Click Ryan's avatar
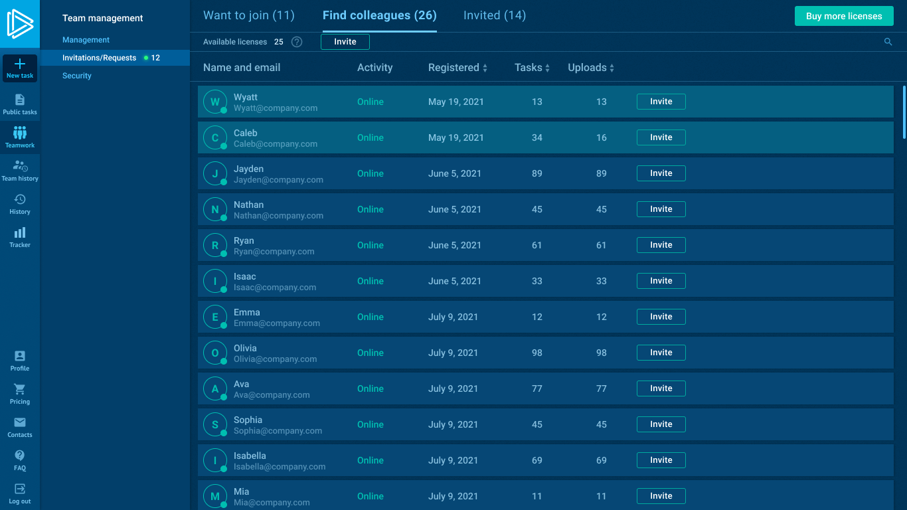Viewport: 907px width, 510px height. (x=215, y=245)
